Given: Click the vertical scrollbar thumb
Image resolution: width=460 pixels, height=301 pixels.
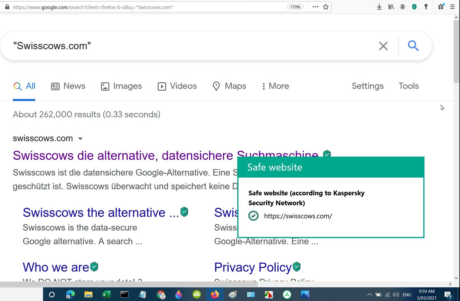Looking at the screenshot, I should [456, 52].
